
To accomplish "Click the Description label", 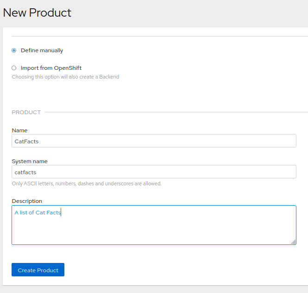I will pos(27,201).
